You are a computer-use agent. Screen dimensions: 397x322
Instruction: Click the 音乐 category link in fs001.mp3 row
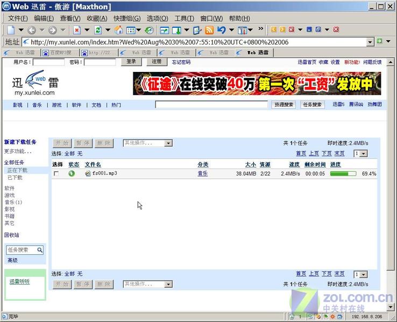click(203, 173)
